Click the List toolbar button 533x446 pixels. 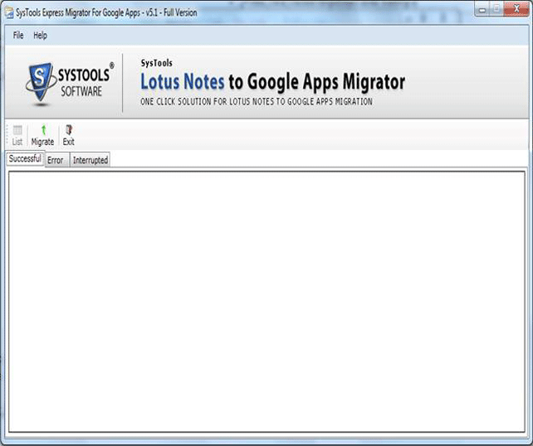pyautogui.click(x=17, y=135)
